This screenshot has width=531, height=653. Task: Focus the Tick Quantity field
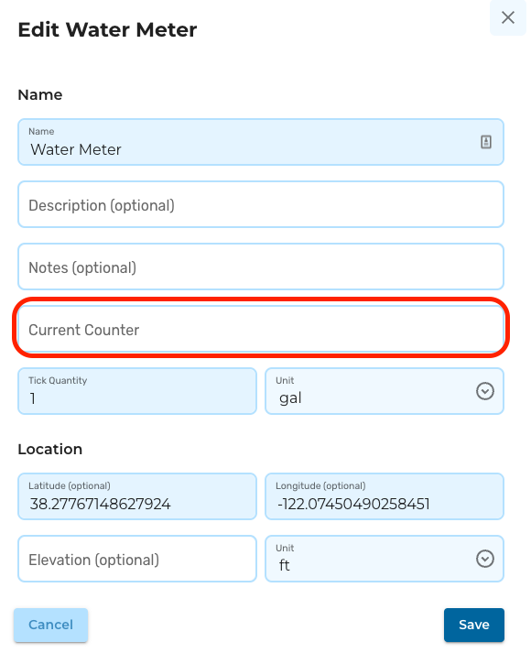coord(137,391)
